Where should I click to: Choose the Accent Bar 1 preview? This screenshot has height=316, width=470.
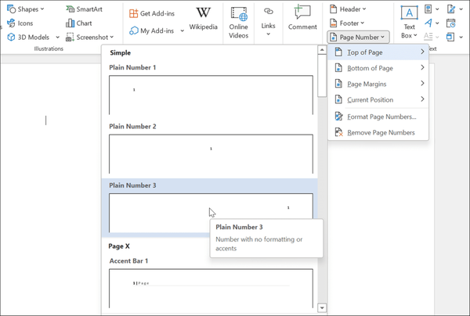coord(211,289)
